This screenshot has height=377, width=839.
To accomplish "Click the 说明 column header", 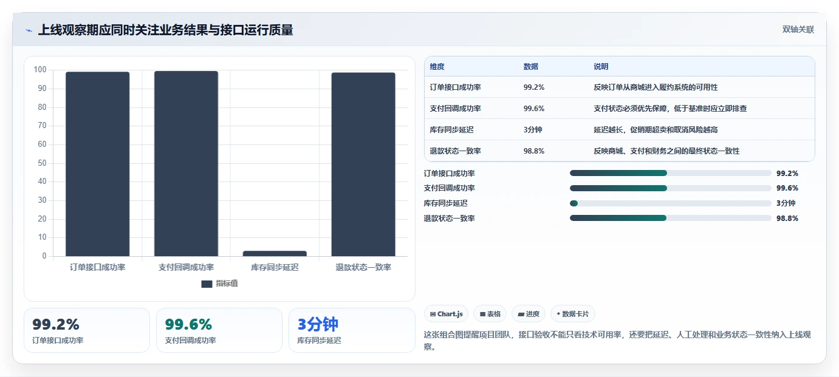I will (x=601, y=67).
